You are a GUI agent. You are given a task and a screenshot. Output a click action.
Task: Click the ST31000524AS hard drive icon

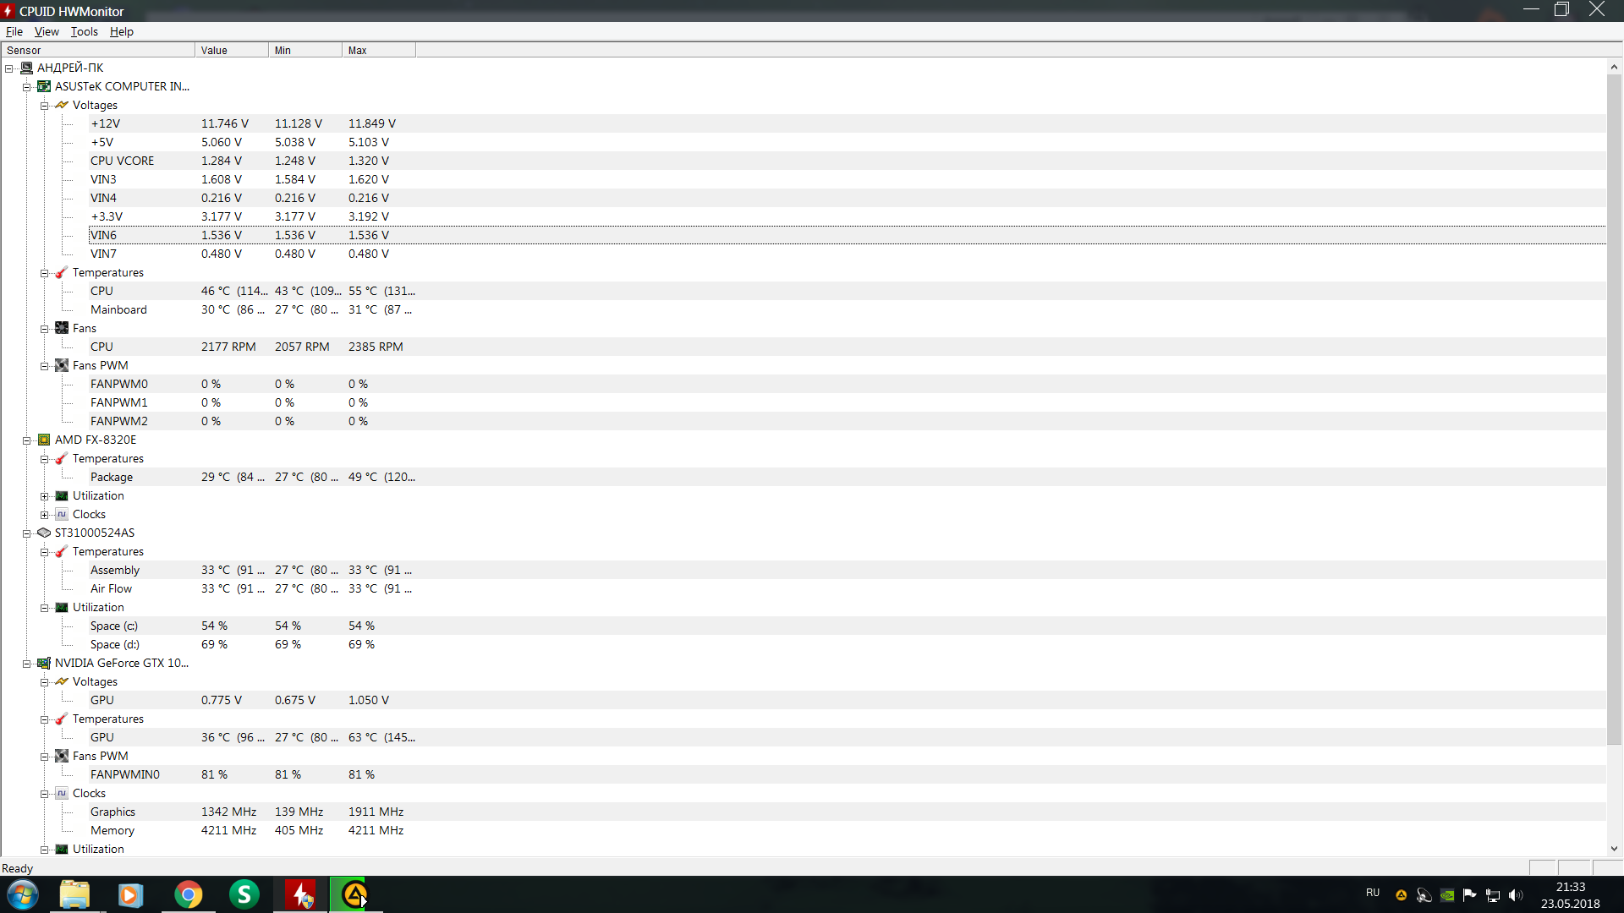44,533
